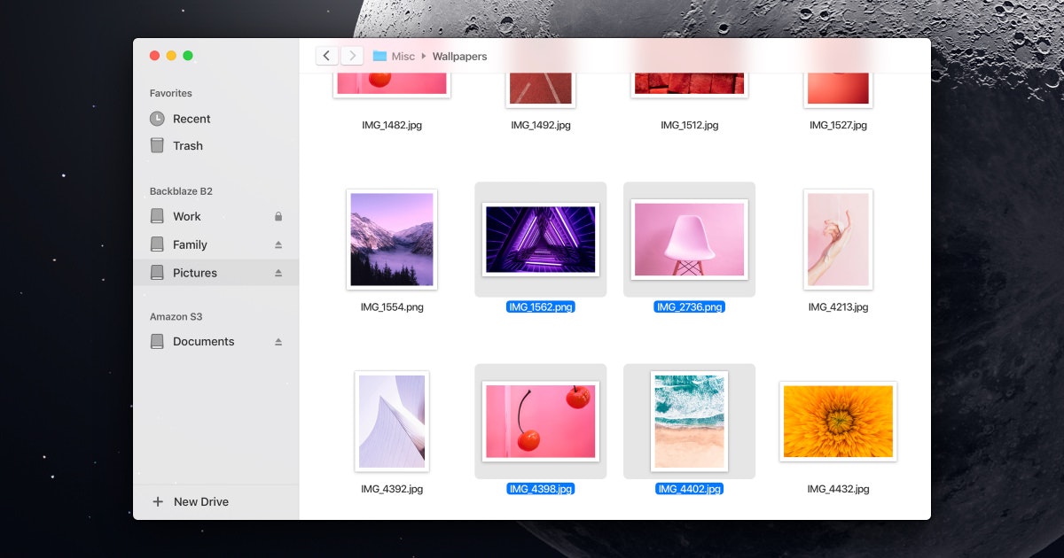Select IMG_4402.jpg beach thumbnail
This screenshot has width=1064, height=558.
tap(690, 421)
